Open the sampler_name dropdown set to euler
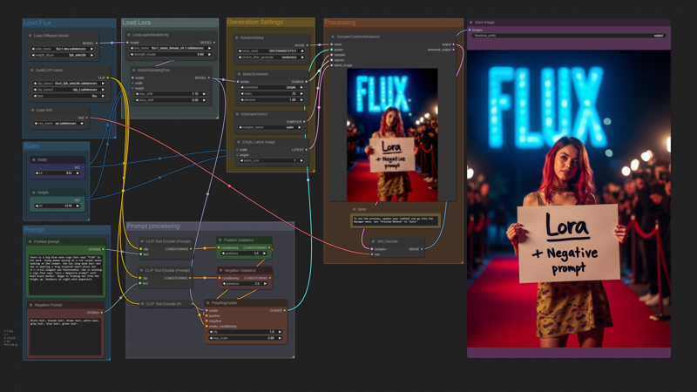 (270, 127)
